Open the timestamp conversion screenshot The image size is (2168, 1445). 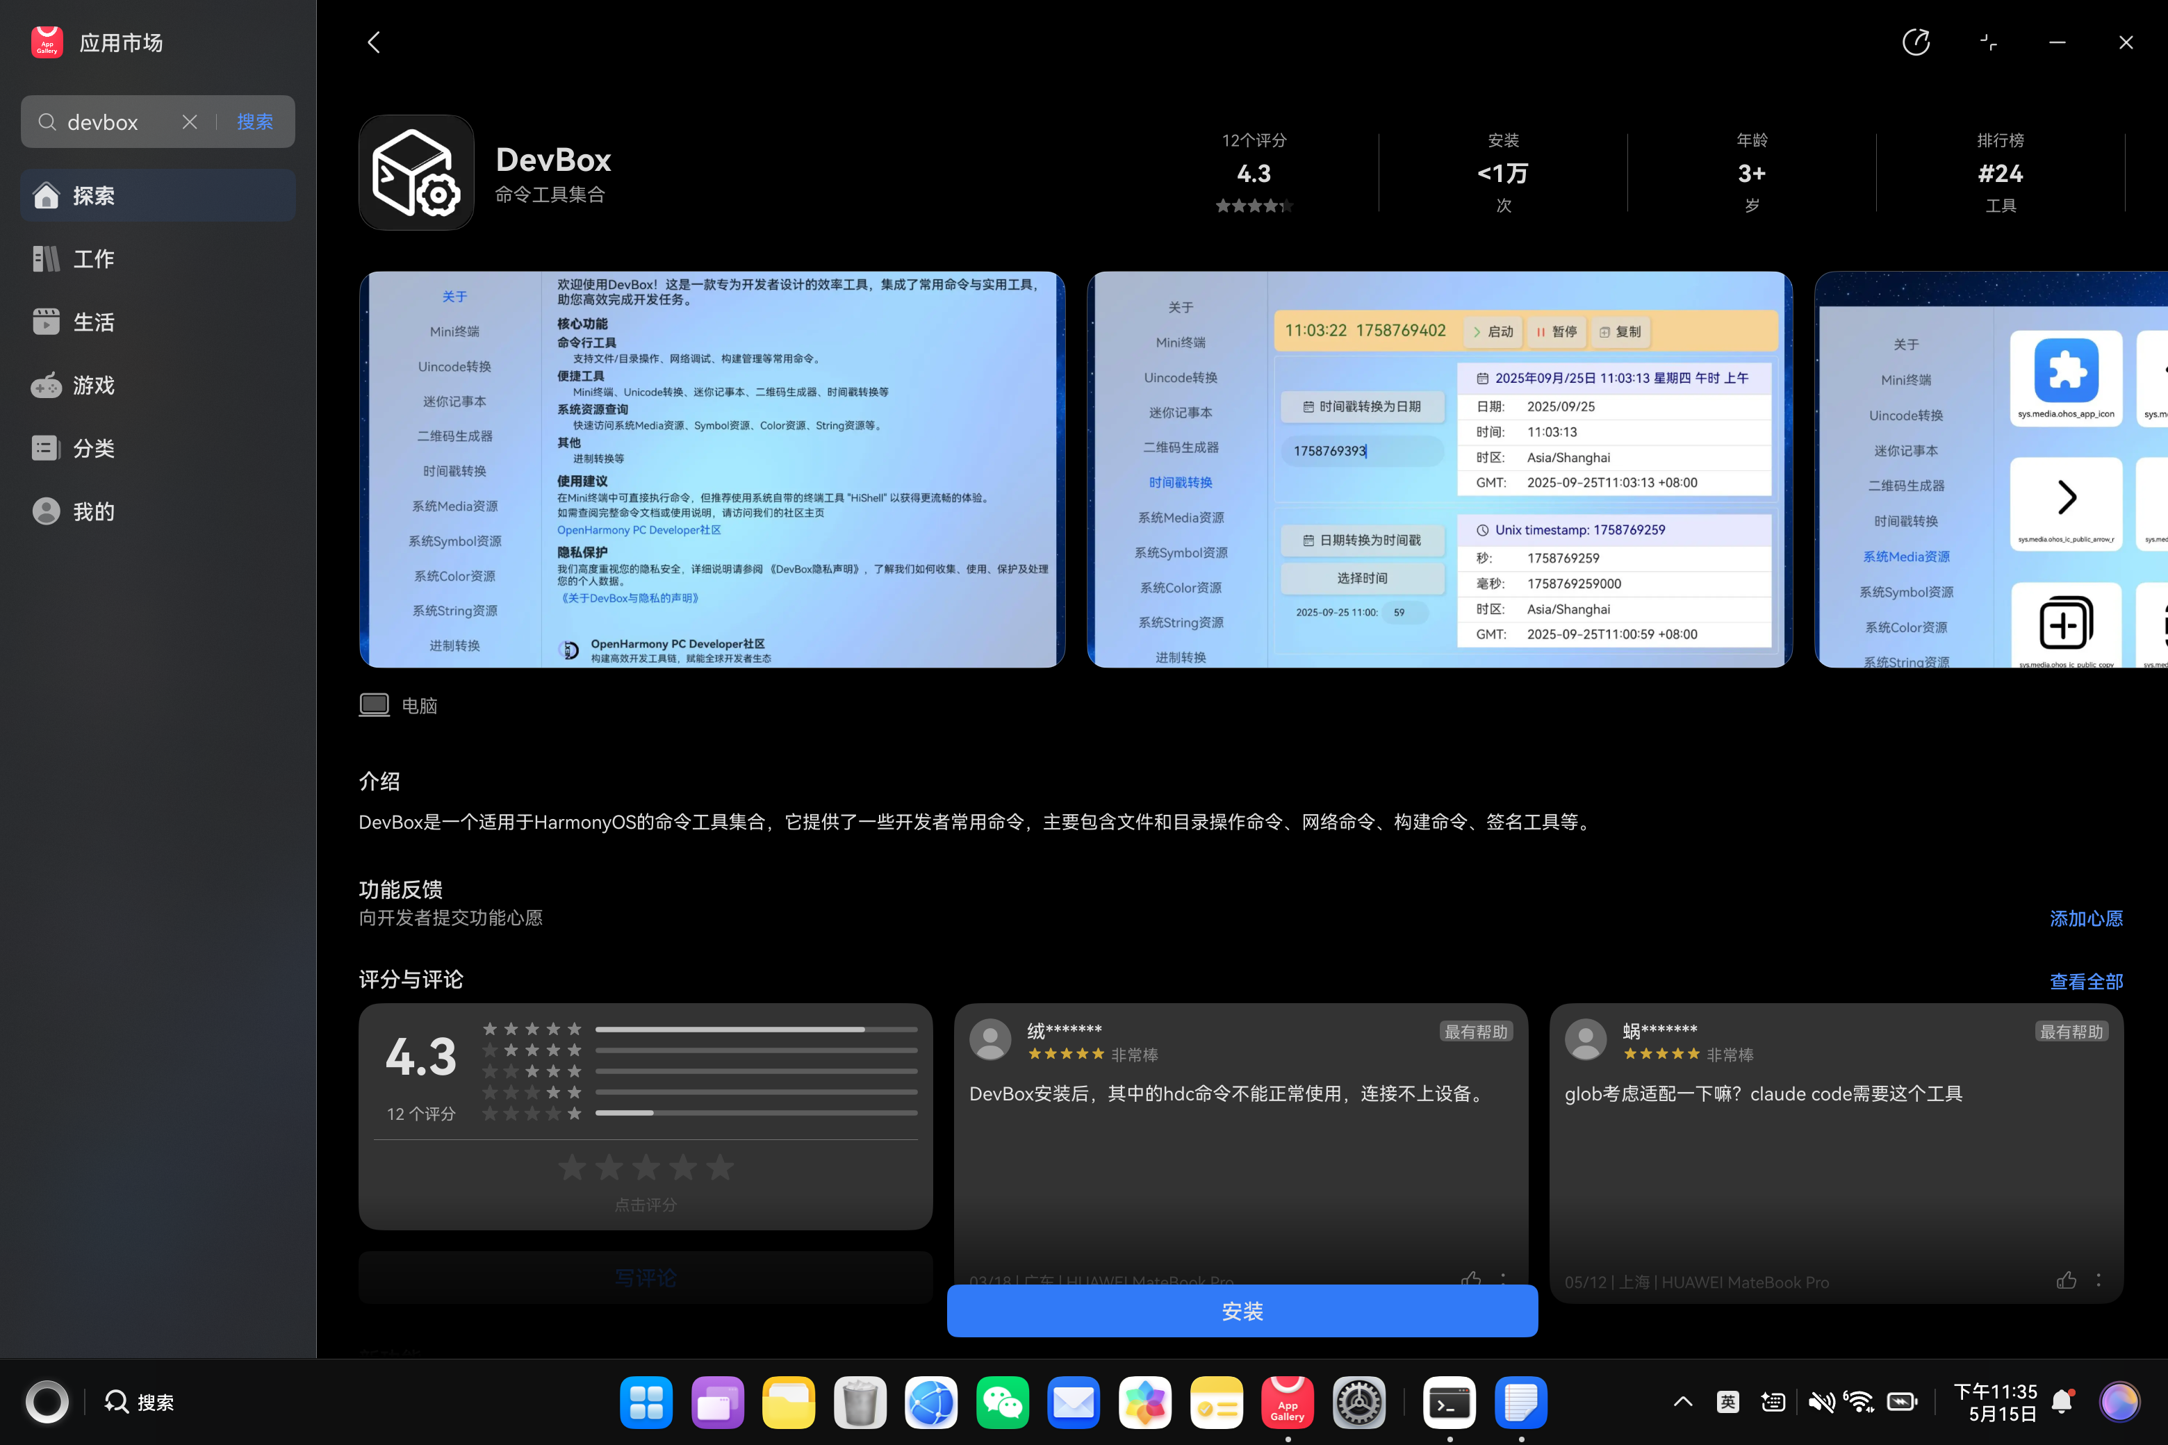click(1439, 469)
